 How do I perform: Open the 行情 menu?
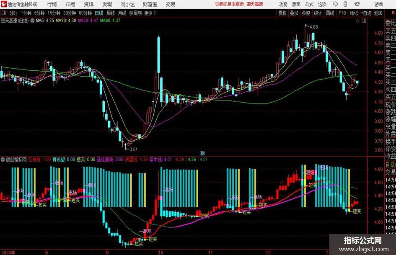click(x=52, y=4)
